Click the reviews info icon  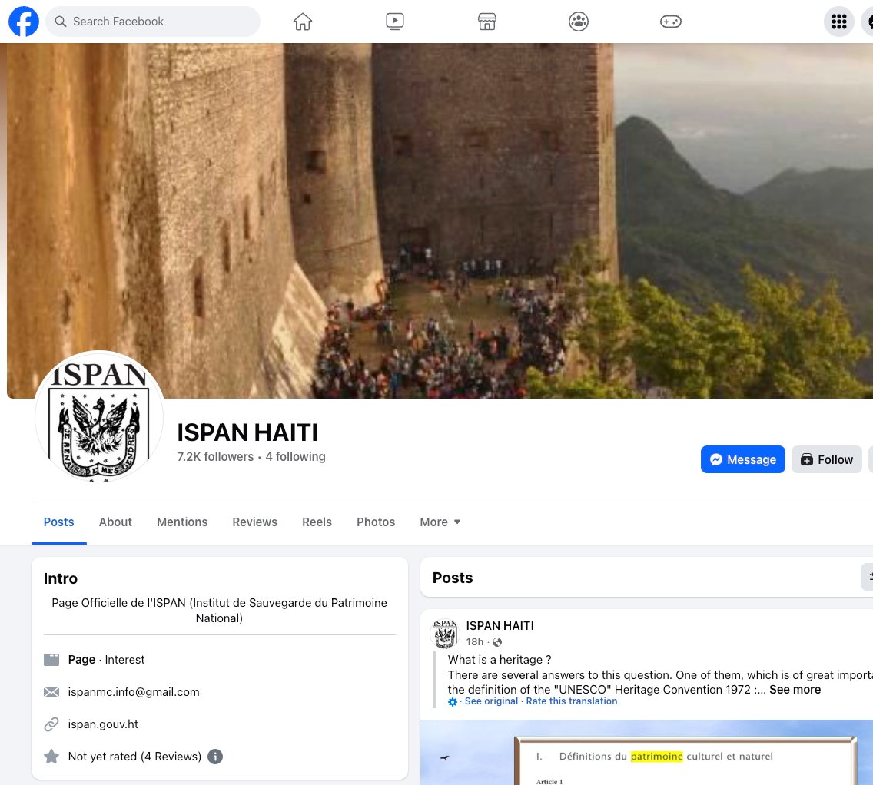click(216, 757)
